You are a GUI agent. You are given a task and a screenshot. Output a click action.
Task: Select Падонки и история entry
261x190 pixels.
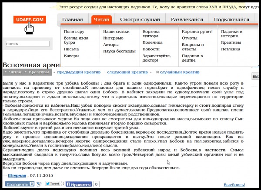tap(232, 34)
